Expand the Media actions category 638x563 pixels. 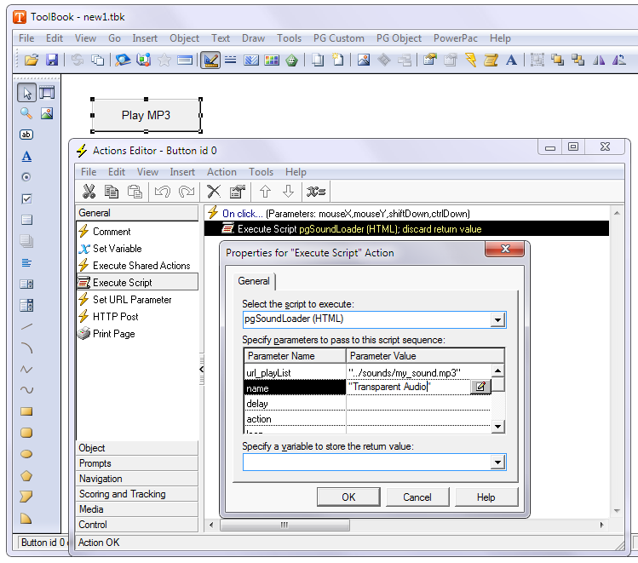tap(136, 509)
